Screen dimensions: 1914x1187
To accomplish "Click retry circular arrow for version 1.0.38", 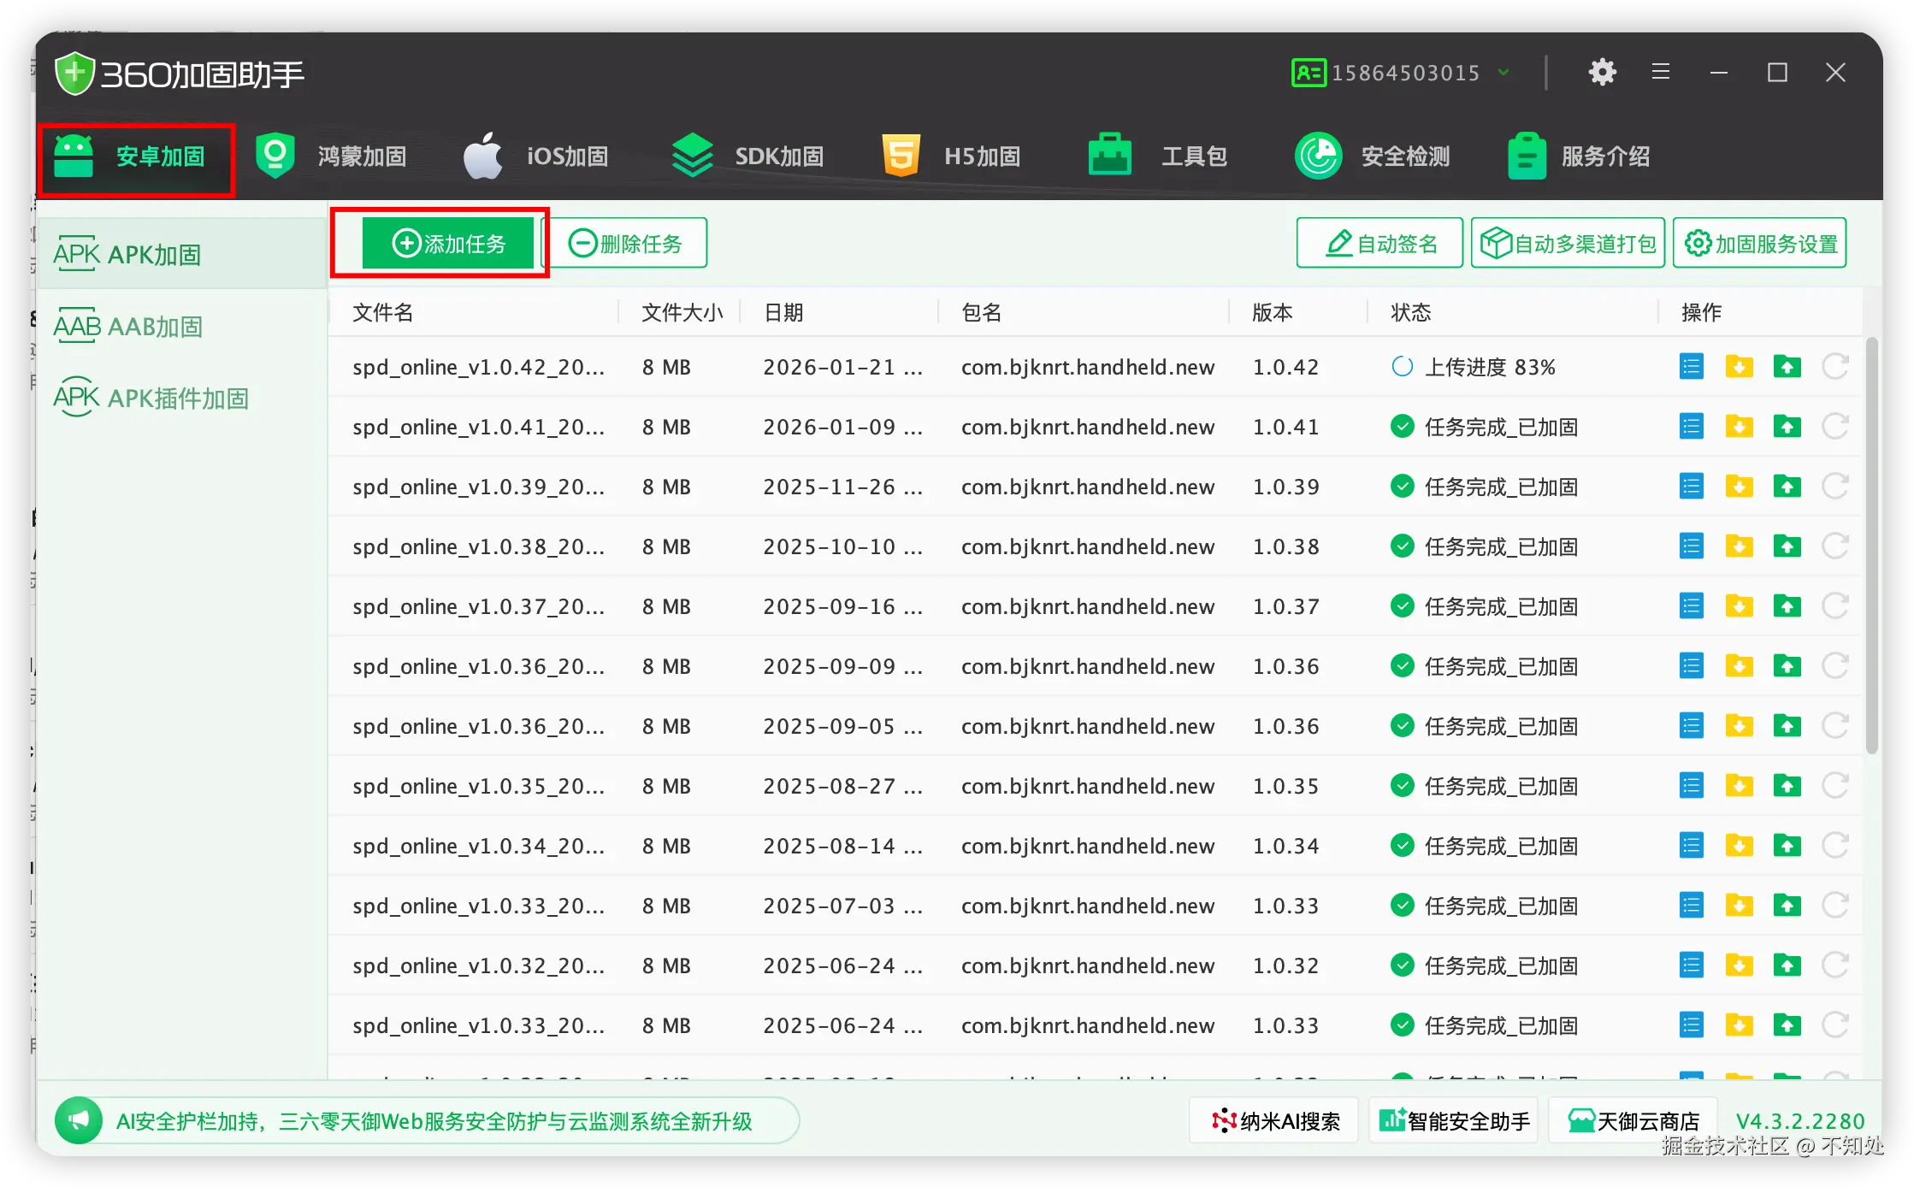I will pyautogui.click(x=1834, y=546).
